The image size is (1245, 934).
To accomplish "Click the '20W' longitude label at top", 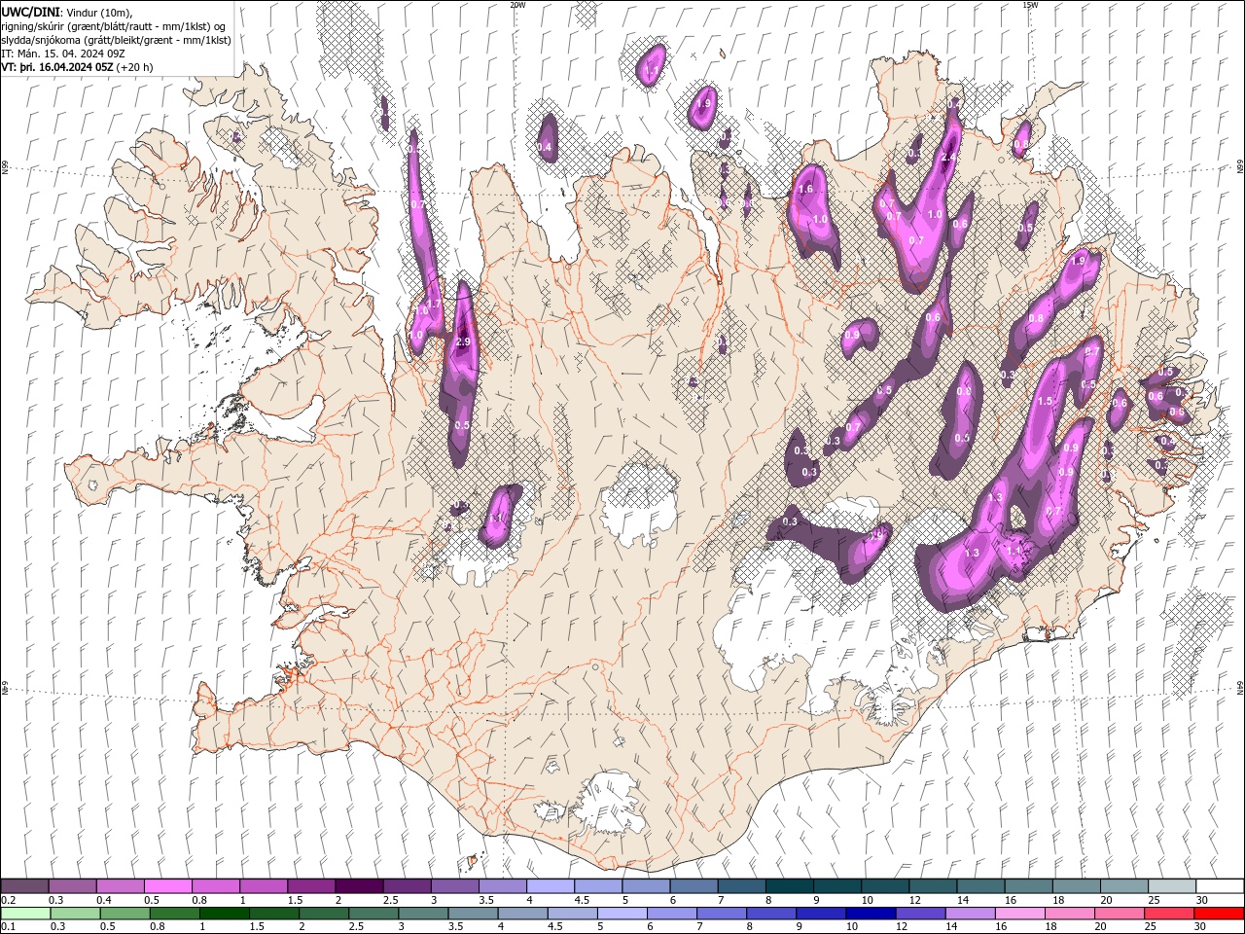I will 517,5.
